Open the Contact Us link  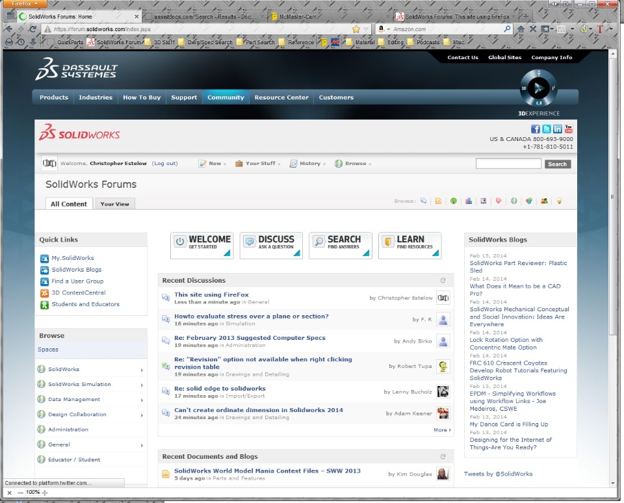(463, 57)
